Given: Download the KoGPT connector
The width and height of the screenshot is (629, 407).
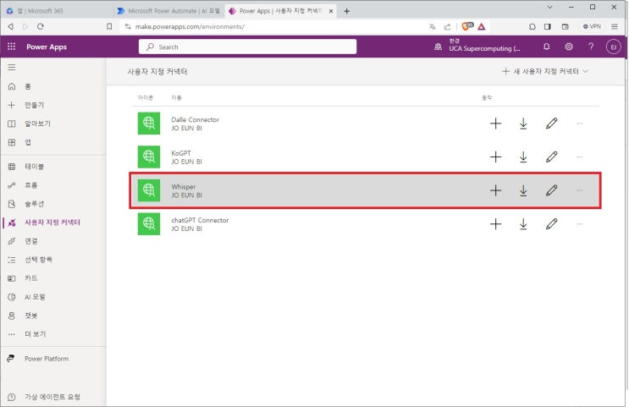Looking at the screenshot, I should pyautogui.click(x=523, y=157).
